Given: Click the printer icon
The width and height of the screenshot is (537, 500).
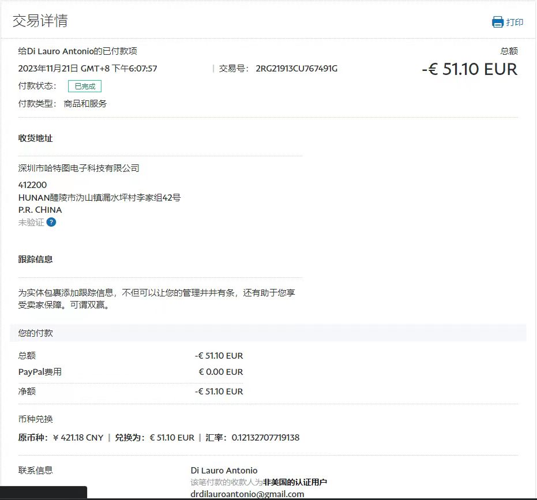Looking at the screenshot, I should (x=497, y=22).
